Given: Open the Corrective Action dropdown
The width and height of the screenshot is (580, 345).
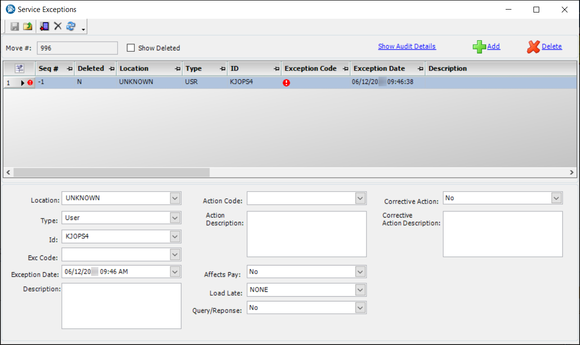Looking at the screenshot, I should tap(556, 198).
